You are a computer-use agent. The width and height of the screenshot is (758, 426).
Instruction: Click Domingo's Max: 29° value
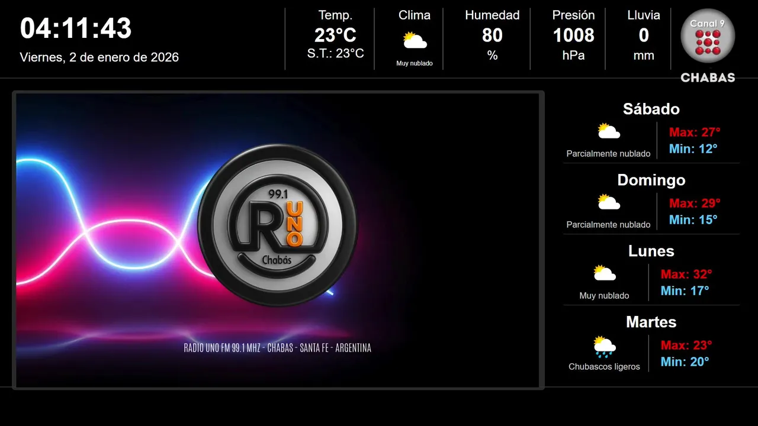tap(695, 203)
